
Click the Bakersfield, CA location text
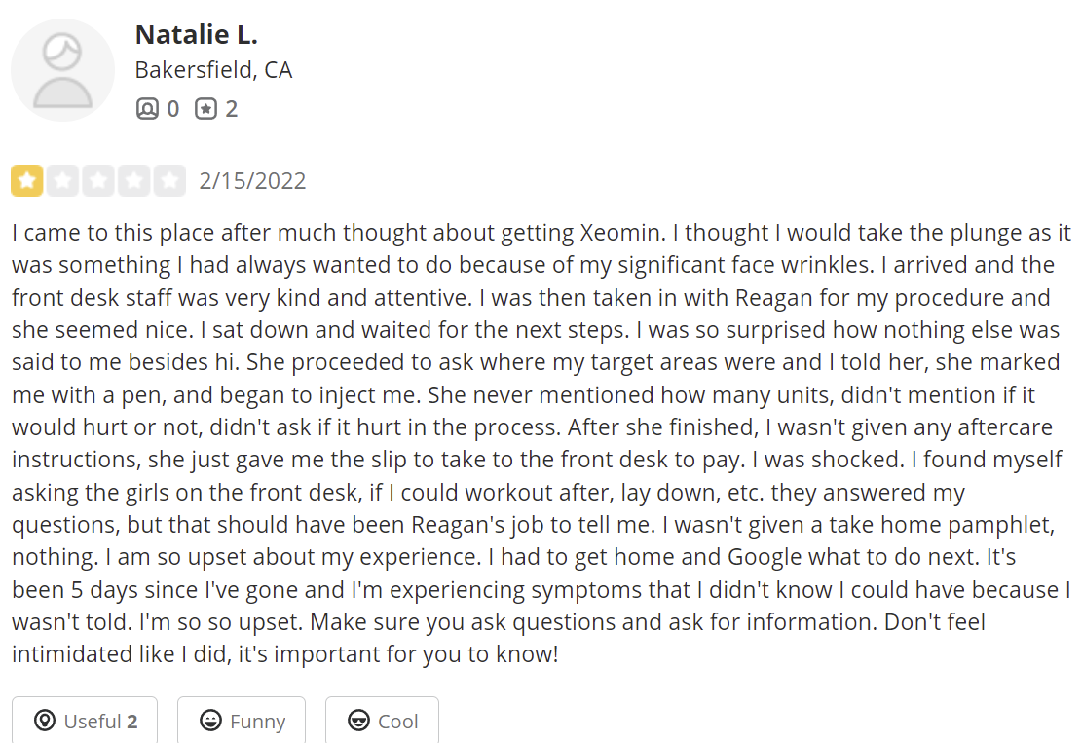pos(213,71)
